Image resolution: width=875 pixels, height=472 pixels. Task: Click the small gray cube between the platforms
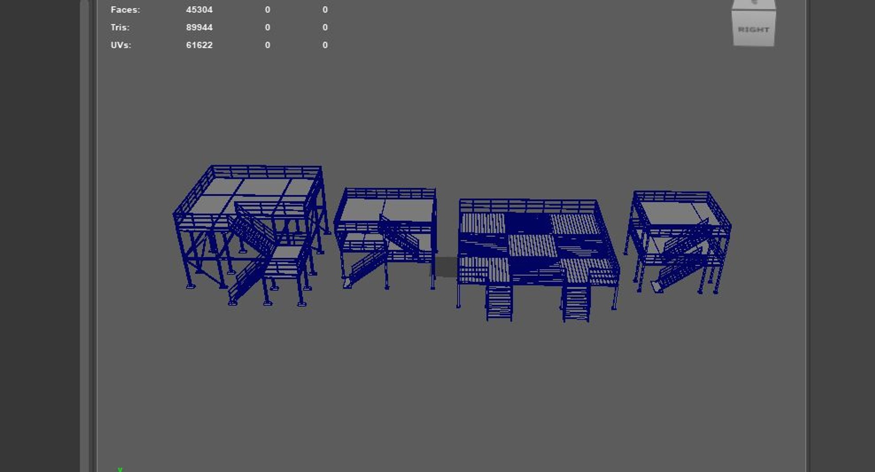point(445,267)
